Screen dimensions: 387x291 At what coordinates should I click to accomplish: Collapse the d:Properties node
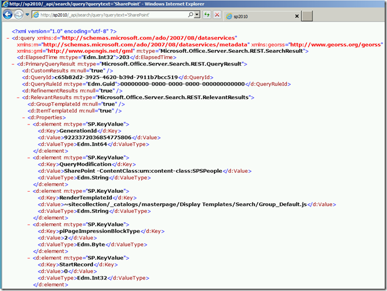[24, 118]
